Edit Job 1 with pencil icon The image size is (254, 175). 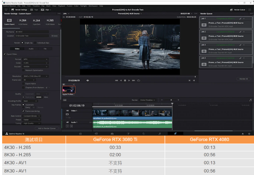(x=240, y=19)
